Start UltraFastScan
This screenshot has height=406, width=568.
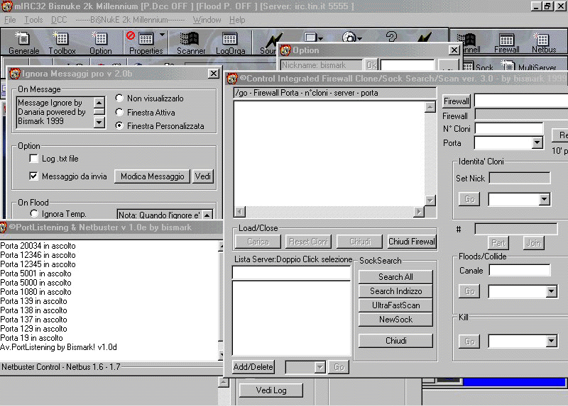click(395, 305)
